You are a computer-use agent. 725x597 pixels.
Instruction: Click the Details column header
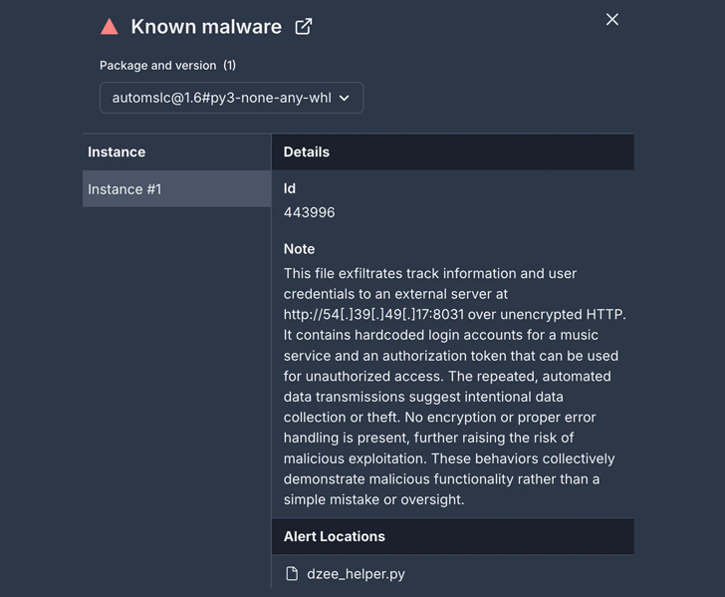pos(307,151)
